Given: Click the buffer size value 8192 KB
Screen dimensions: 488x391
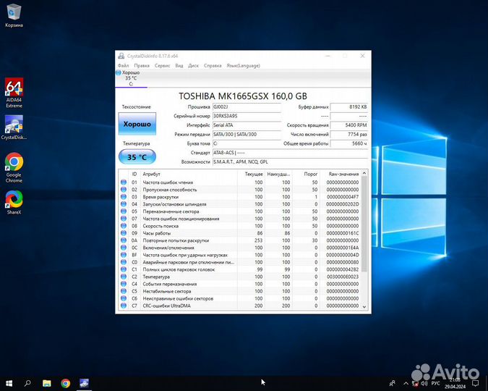Looking at the screenshot, I should point(349,107).
